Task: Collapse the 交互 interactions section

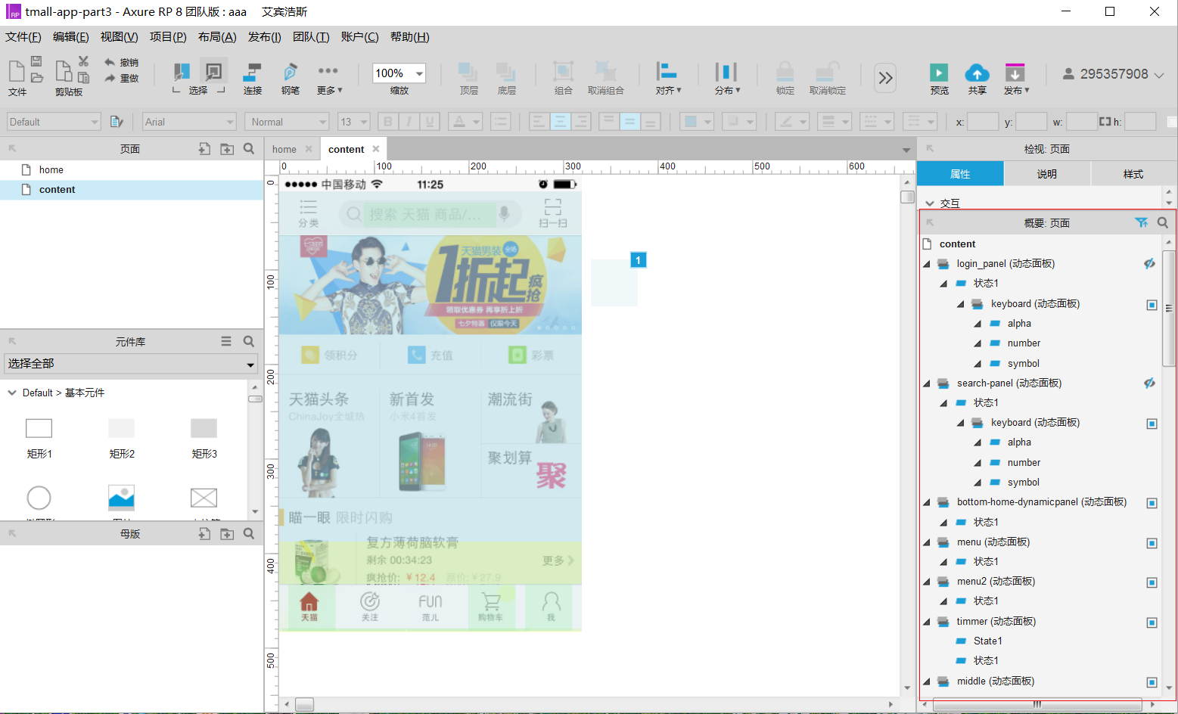Action: click(x=930, y=203)
